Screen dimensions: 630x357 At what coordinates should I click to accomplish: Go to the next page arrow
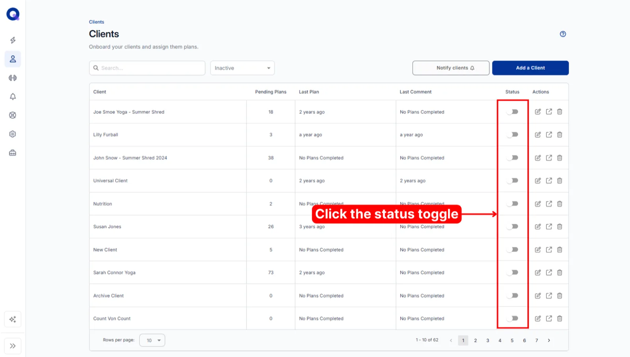click(x=548, y=340)
